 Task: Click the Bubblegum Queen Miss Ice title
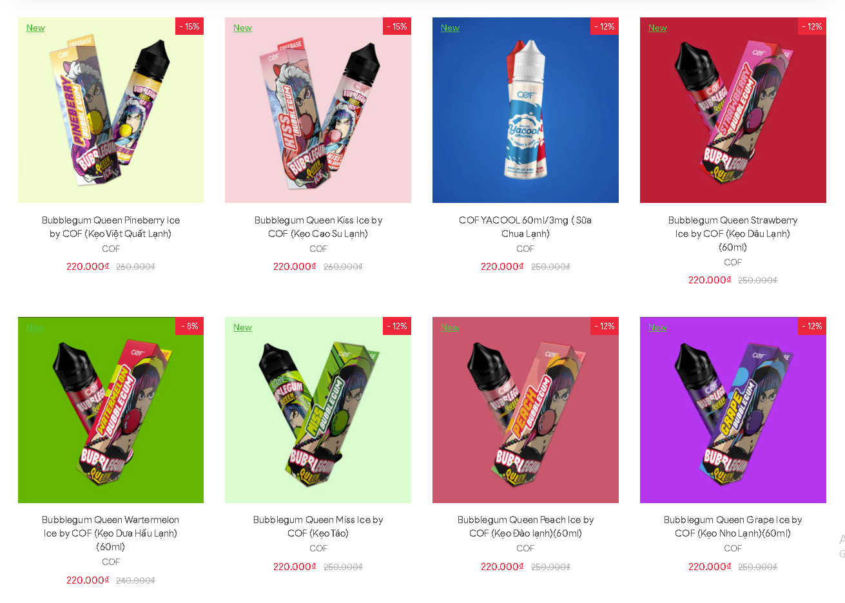click(318, 526)
